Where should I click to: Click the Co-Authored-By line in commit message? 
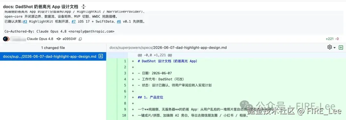click(x=59, y=31)
